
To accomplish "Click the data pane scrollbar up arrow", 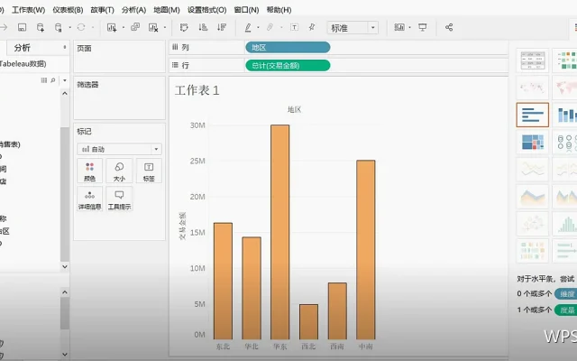I will pyautogui.click(x=65, y=94).
